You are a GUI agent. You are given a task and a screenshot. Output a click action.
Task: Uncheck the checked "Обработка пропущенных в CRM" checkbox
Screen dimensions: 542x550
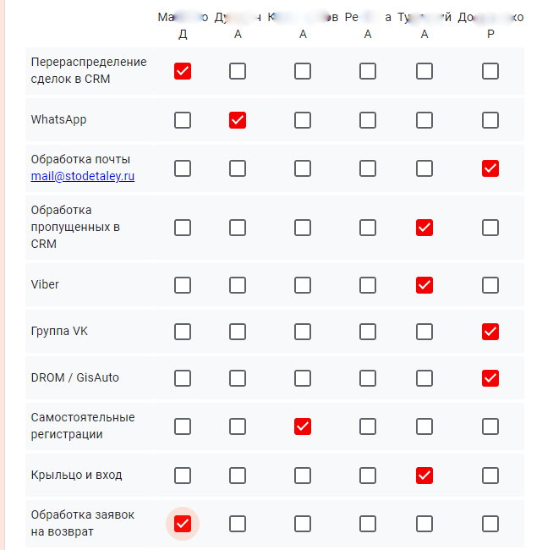tap(424, 228)
